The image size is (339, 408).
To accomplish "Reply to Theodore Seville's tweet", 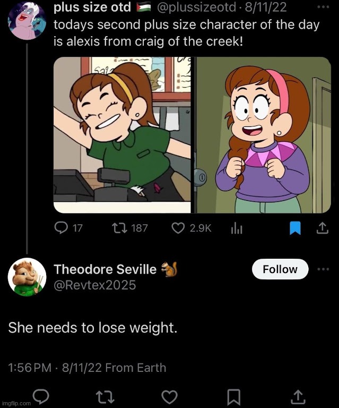I will 40,396.
